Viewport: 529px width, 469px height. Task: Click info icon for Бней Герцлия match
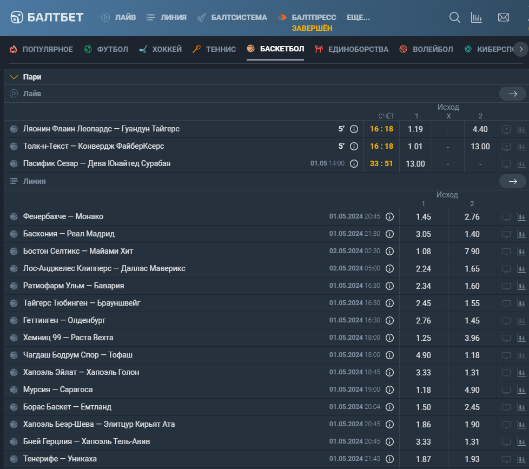tap(389, 441)
